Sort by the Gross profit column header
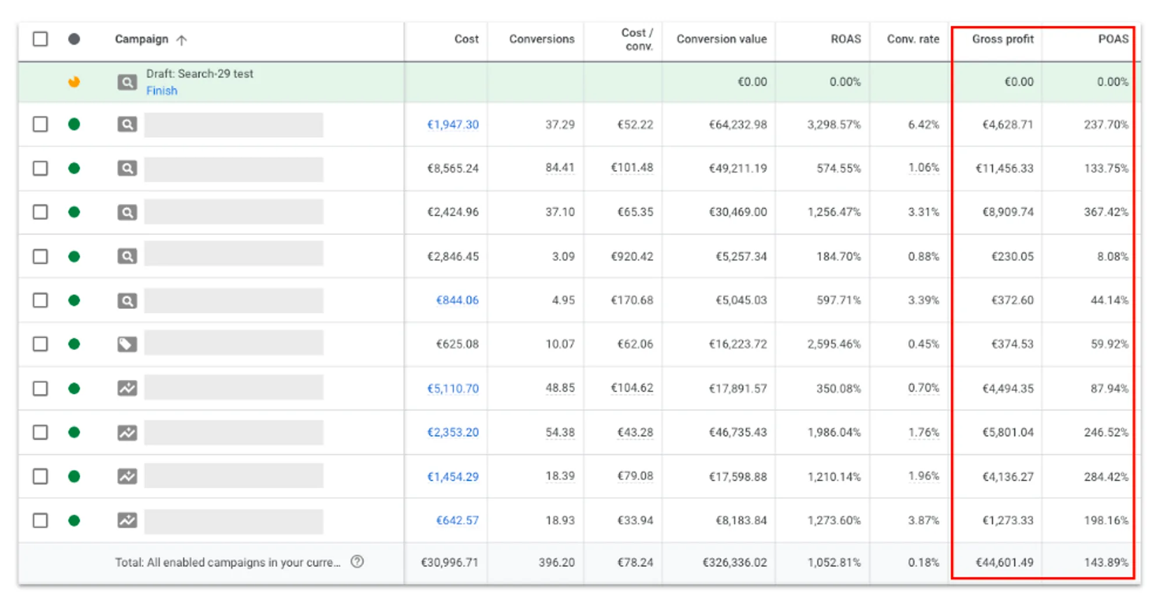1165x606 pixels. click(1002, 39)
